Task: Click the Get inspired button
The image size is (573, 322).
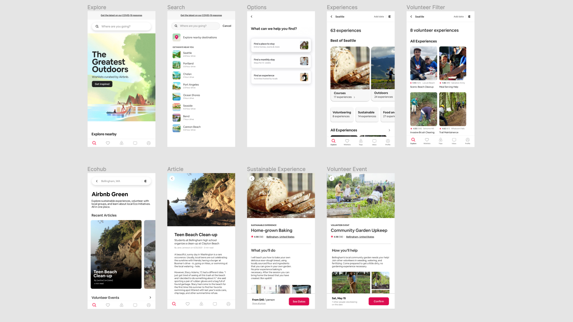Action: 102,84
